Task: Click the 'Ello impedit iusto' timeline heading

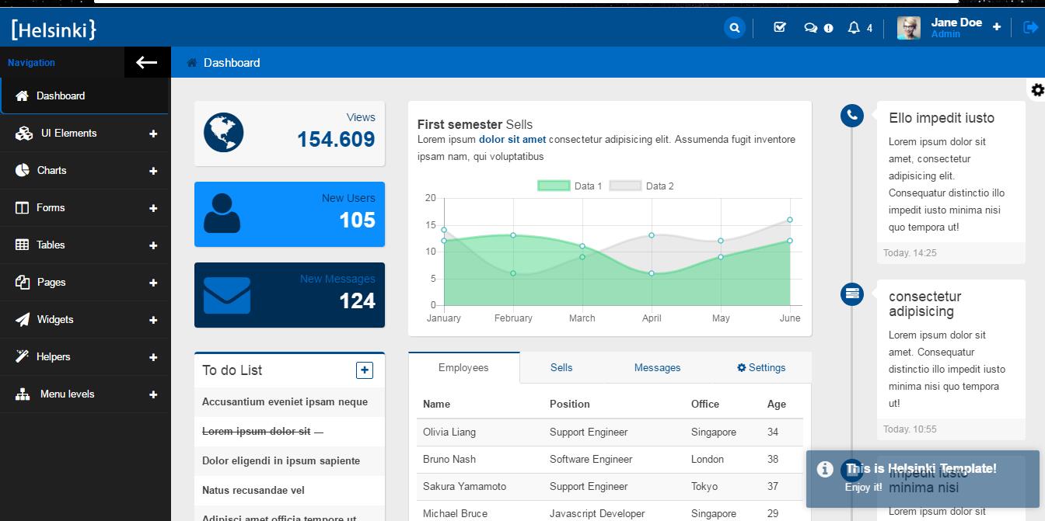Action: pyautogui.click(x=942, y=118)
